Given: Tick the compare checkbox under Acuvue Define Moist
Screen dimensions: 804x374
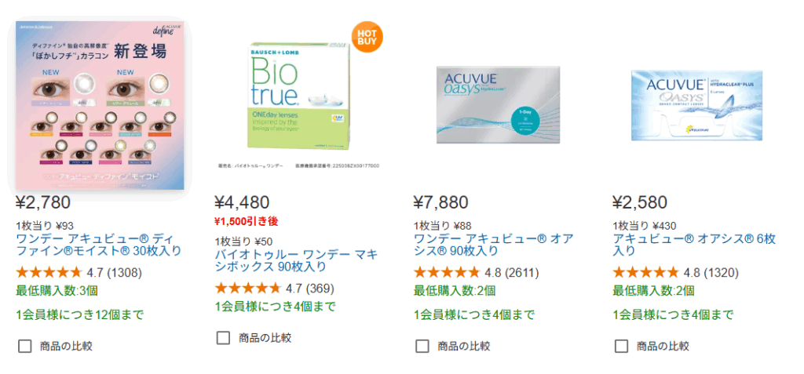Looking at the screenshot, I should pyautogui.click(x=24, y=346).
